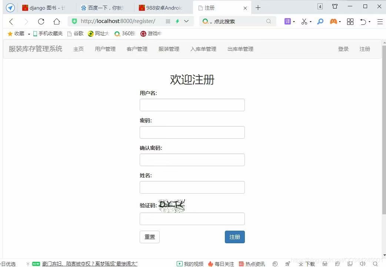Open the 服装管理 nav item
386x267 pixels.
tap(169, 49)
